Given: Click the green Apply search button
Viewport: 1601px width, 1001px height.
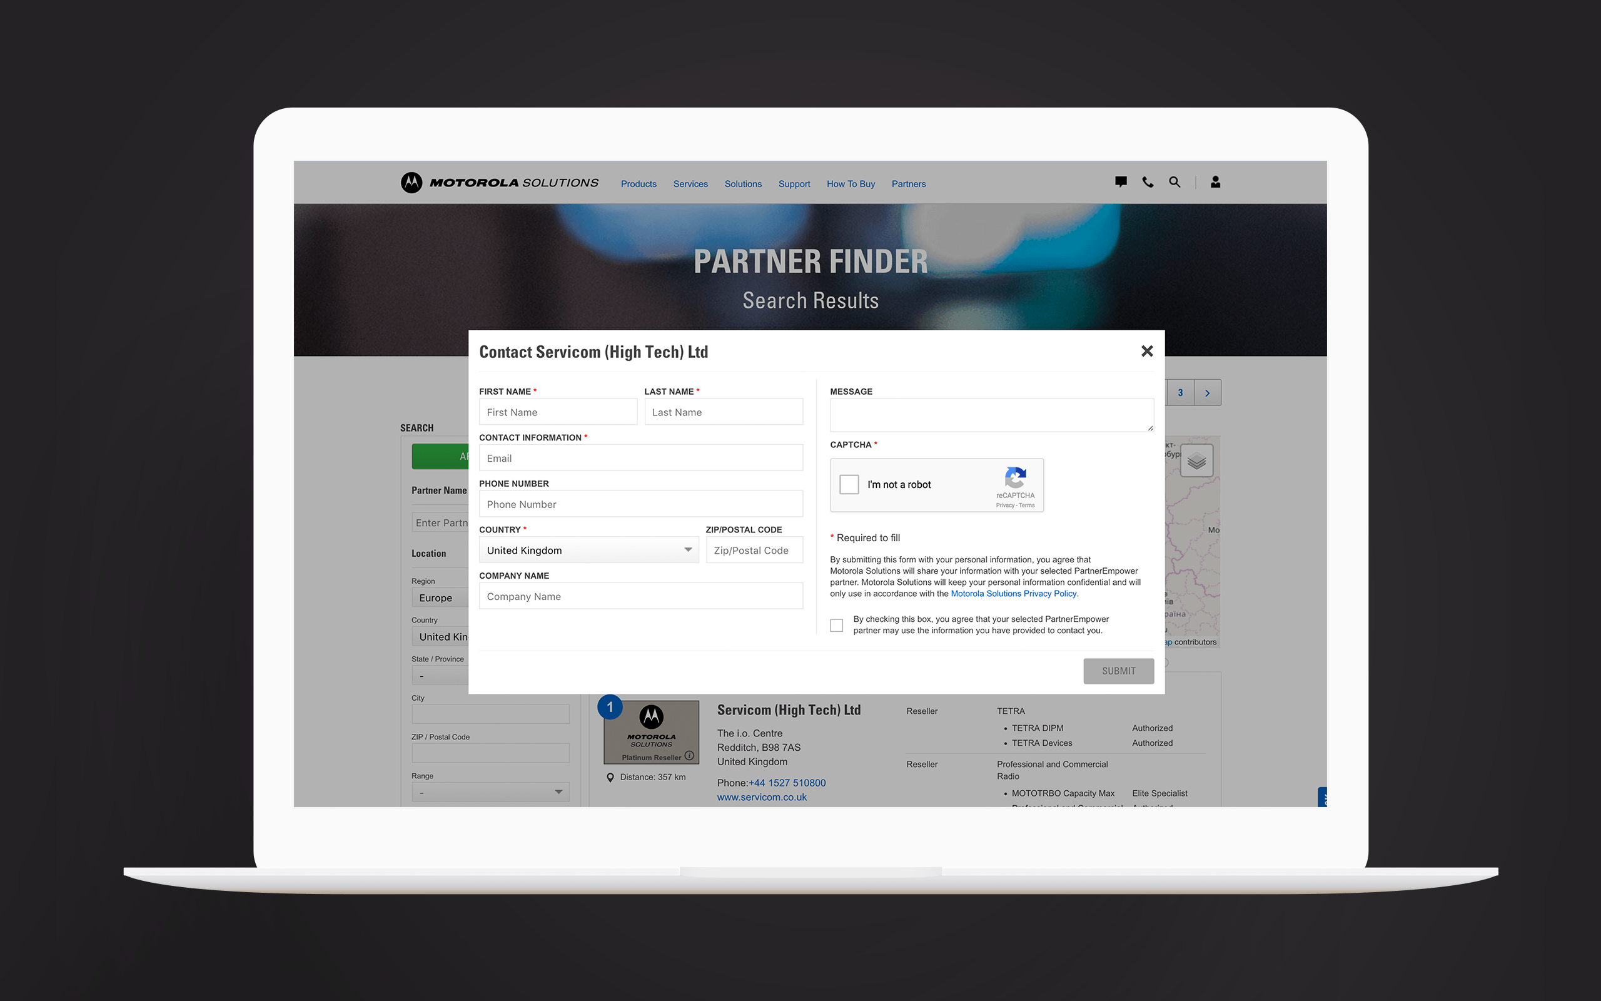Looking at the screenshot, I should [440, 457].
